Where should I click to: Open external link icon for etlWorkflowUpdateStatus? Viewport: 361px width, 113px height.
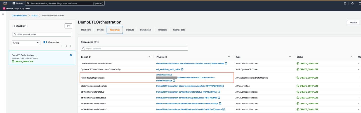click(219, 98)
